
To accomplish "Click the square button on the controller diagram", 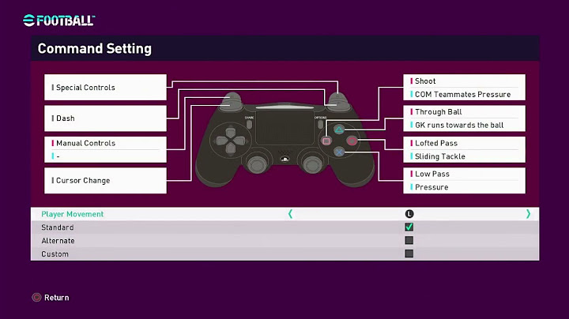I will point(326,141).
